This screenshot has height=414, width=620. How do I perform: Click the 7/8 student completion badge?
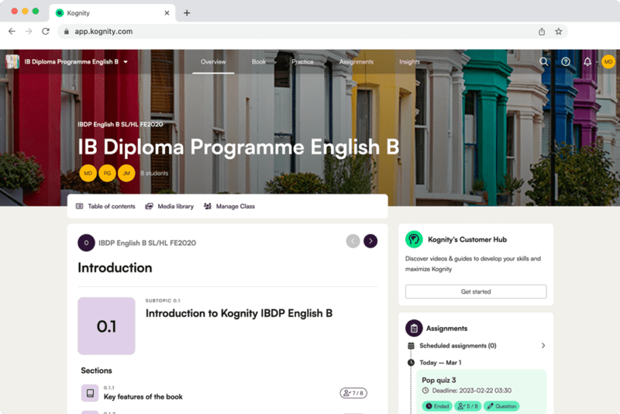353,393
